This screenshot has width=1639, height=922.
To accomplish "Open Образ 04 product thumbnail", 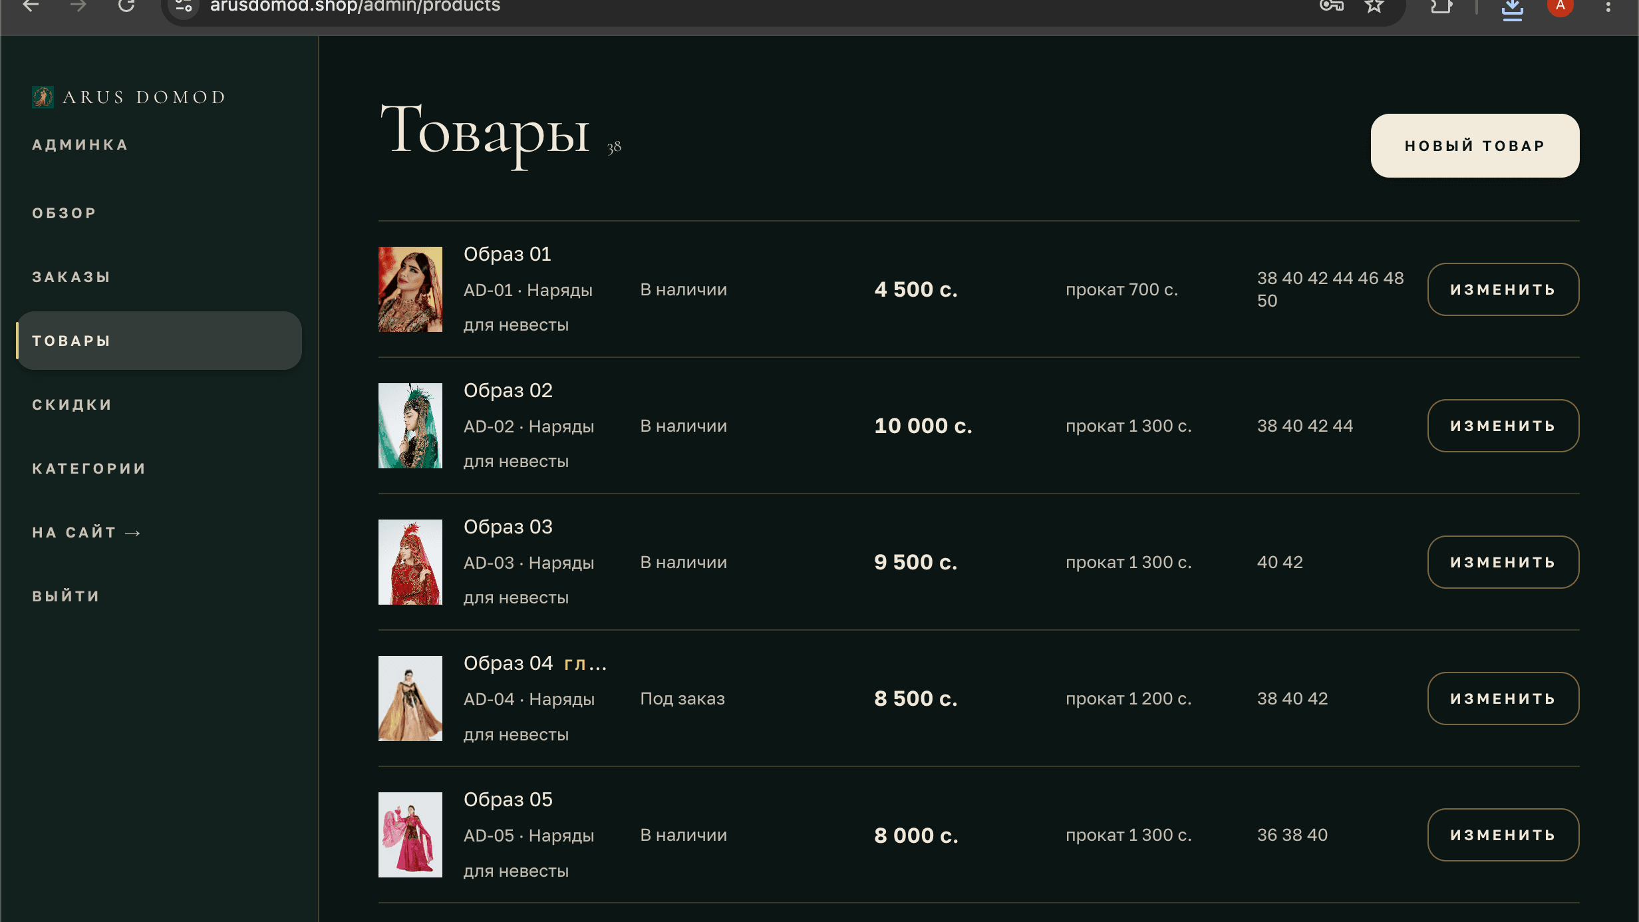I will coord(410,698).
